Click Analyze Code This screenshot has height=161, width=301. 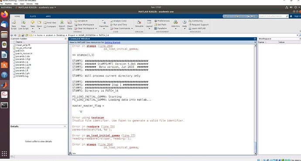point(118,21)
